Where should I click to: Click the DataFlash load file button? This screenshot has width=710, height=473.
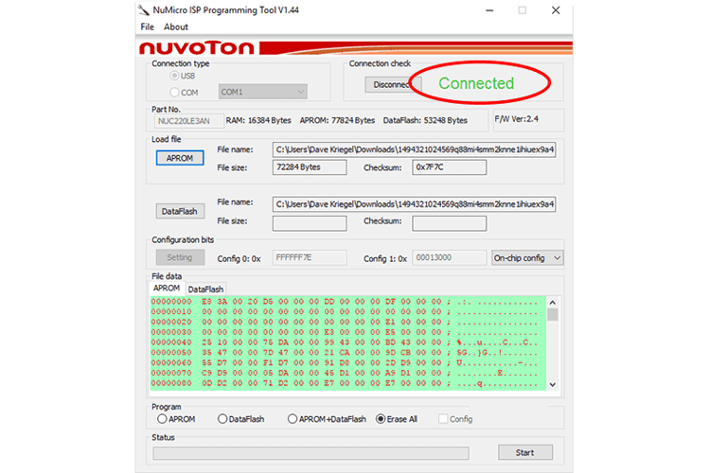click(180, 211)
